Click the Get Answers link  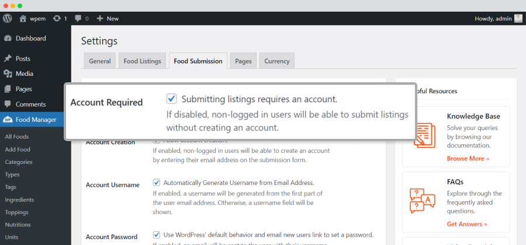pyautogui.click(x=467, y=224)
